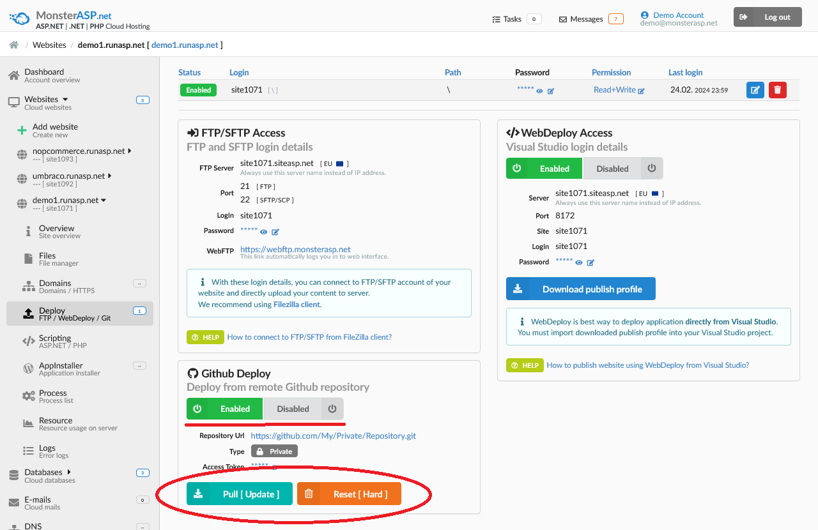Click the blue edit icon for site1071 row
818x530 pixels.
(x=755, y=90)
